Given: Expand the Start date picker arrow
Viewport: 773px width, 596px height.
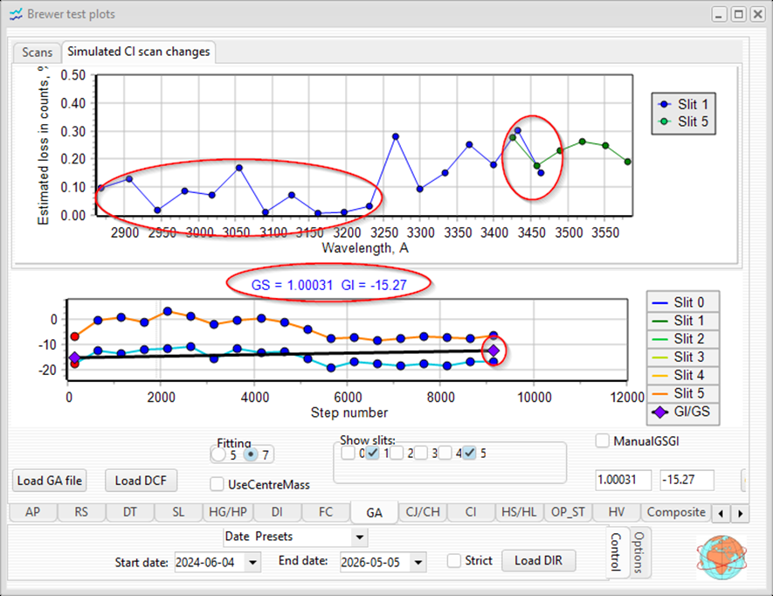Looking at the screenshot, I should point(253,563).
